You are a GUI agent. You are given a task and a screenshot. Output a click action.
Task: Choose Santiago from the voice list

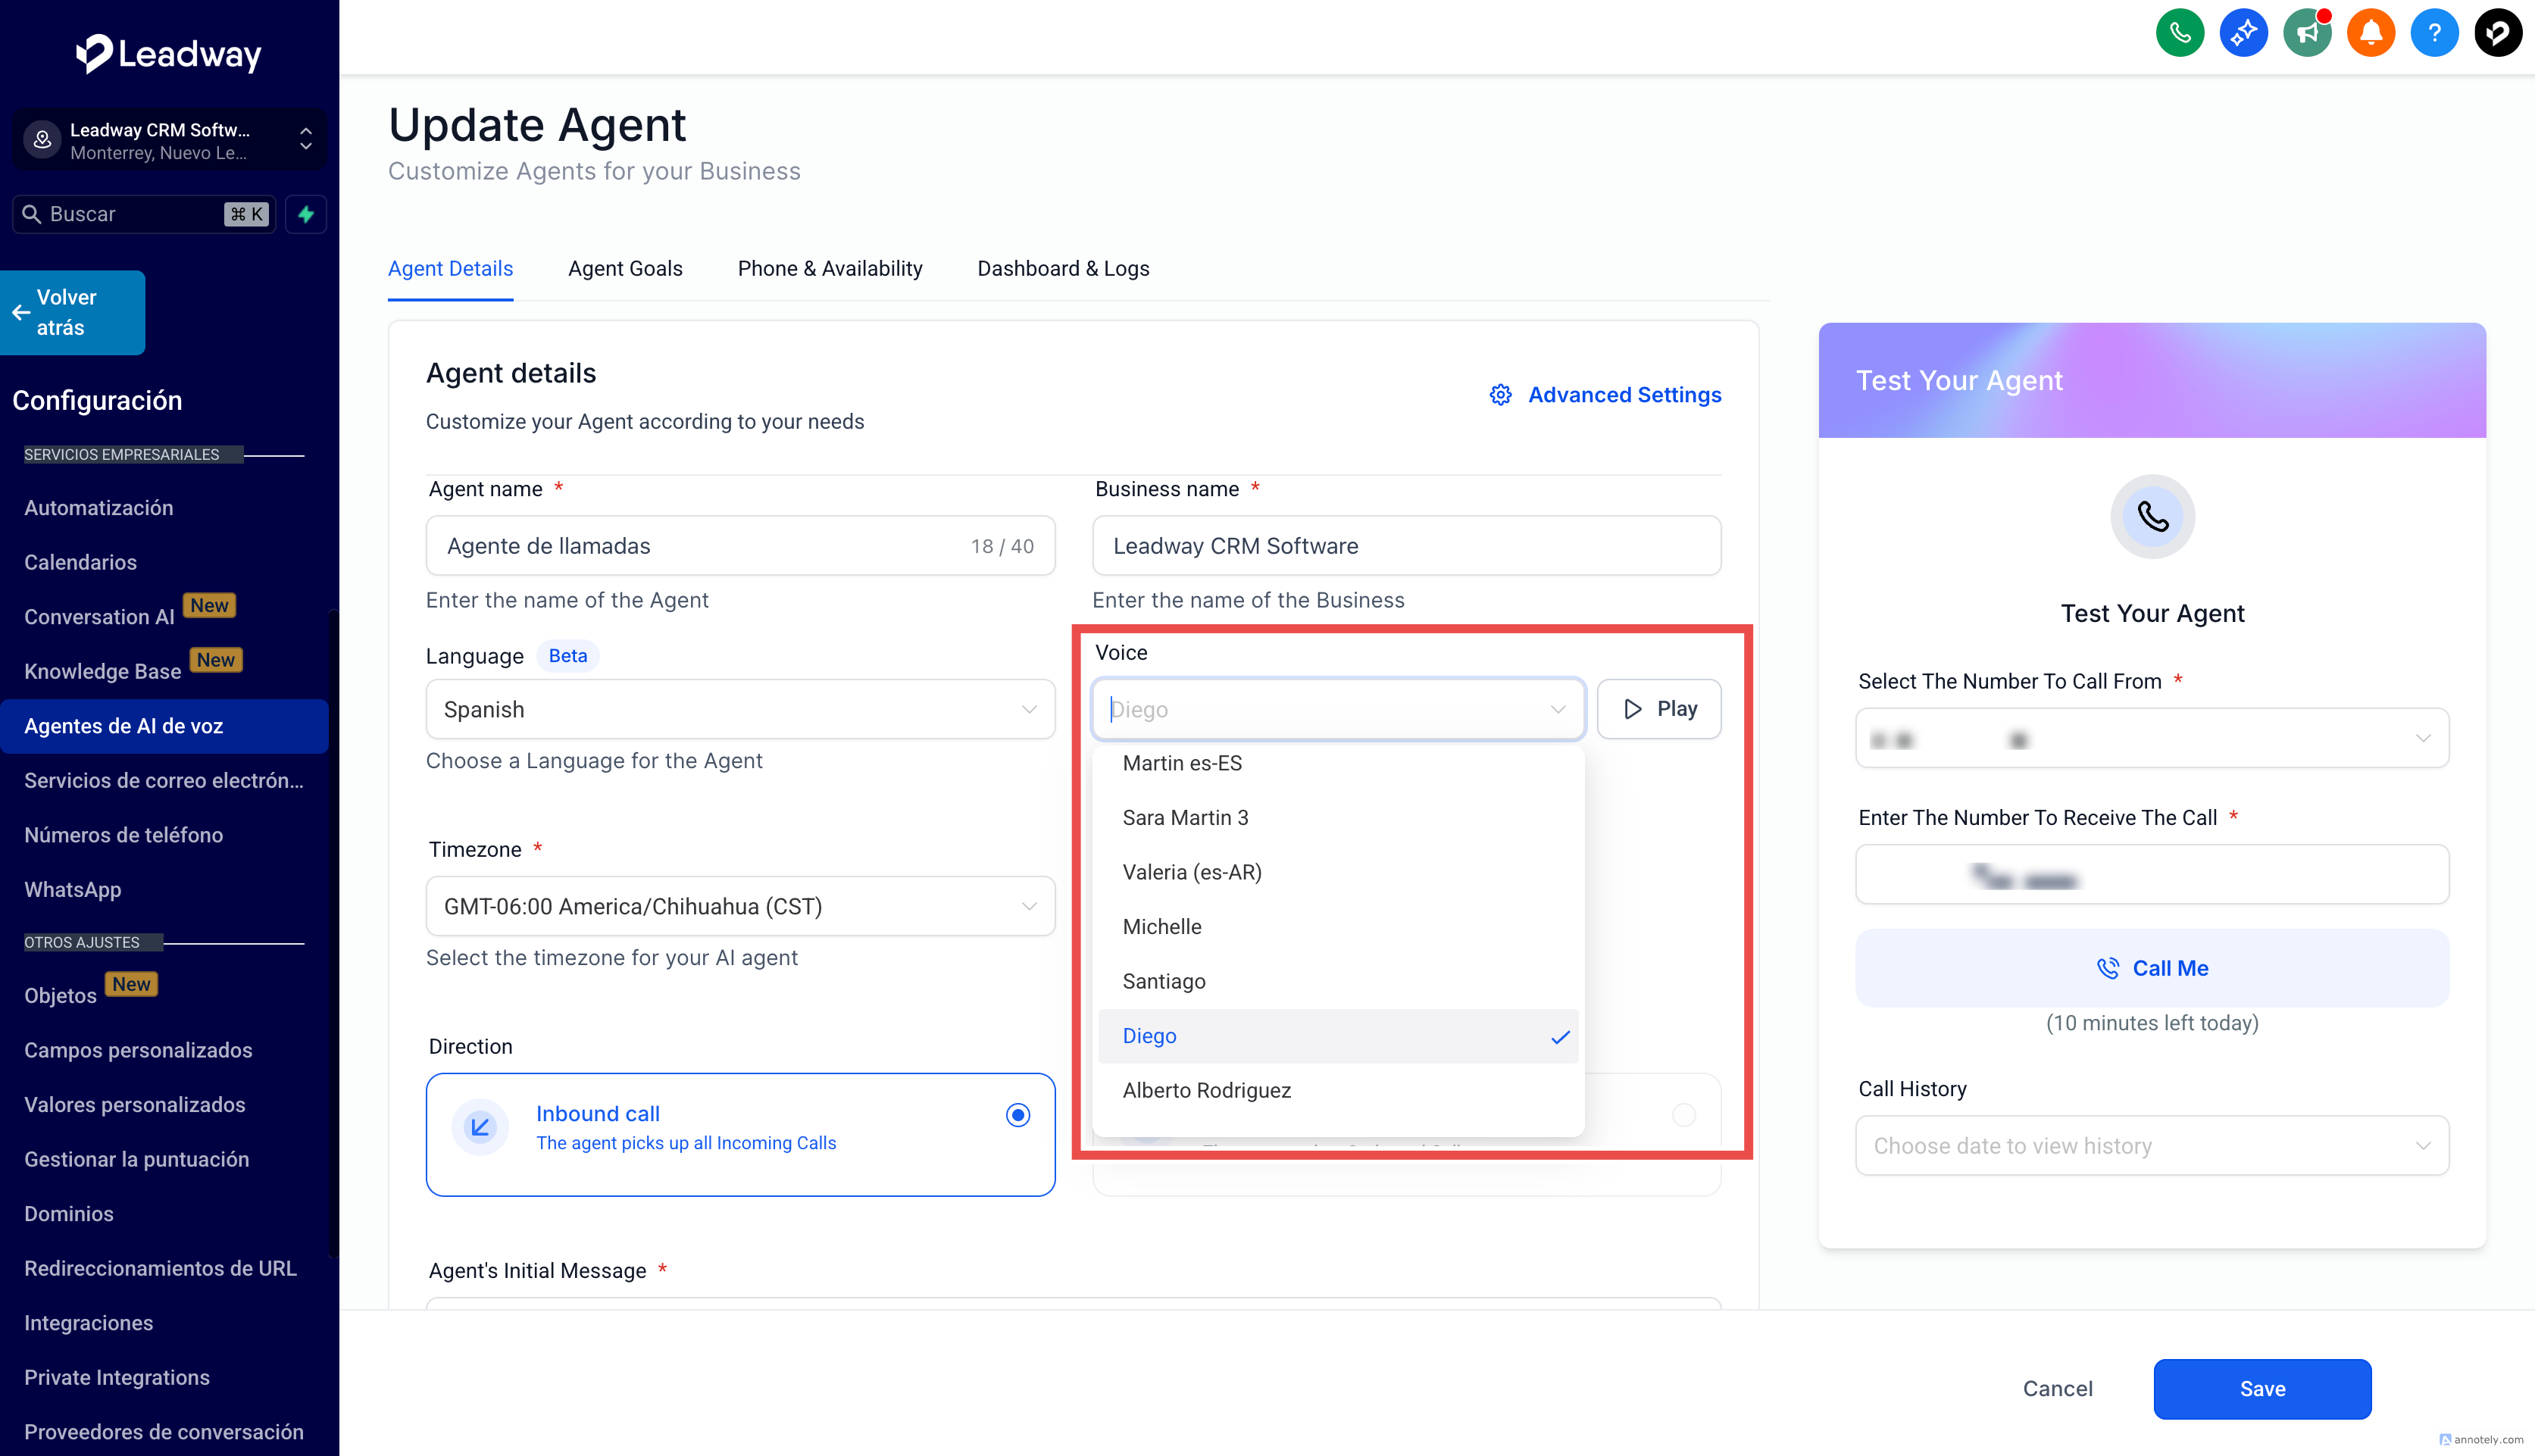point(1164,981)
